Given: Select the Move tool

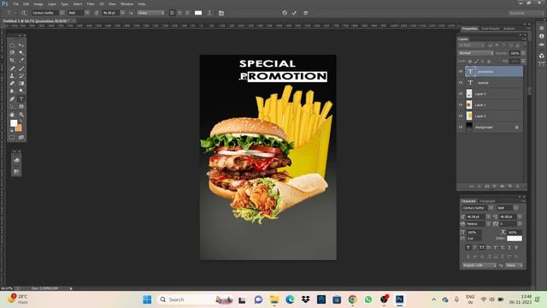Looking at the screenshot, I should click(21, 45).
